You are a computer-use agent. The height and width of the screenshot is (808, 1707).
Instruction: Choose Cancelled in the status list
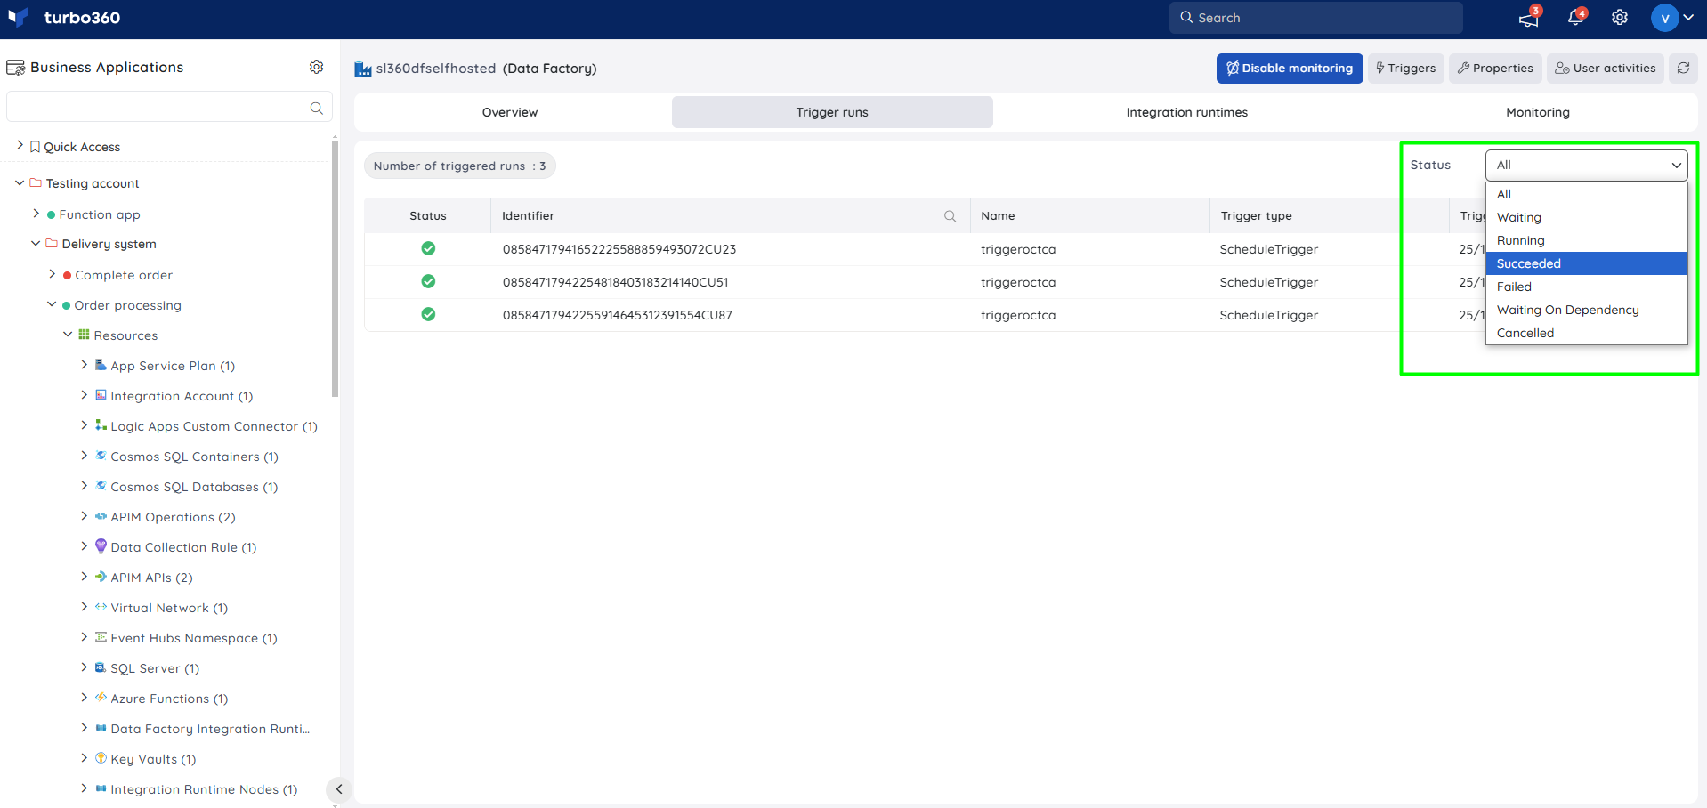pos(1586,333)
